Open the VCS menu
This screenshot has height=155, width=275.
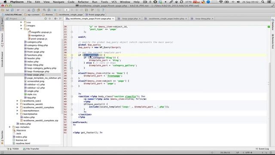click(114, 2)
